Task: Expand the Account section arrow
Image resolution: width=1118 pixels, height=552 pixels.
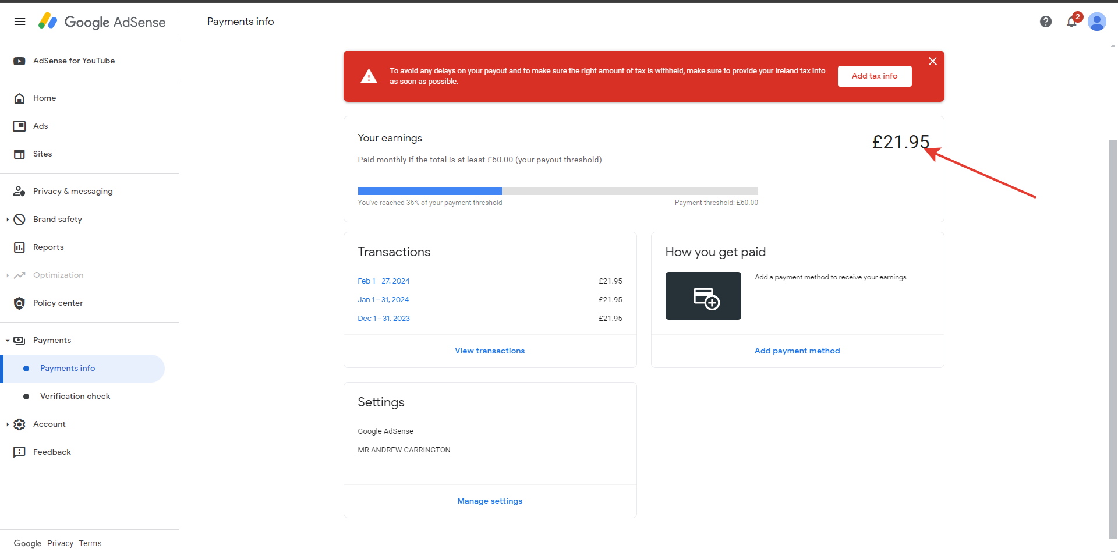Action: (x=8, y=424)
